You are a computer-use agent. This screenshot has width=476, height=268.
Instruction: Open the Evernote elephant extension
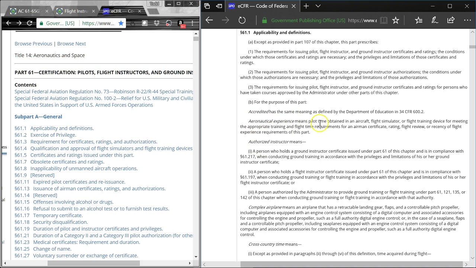tap(168, 23)
